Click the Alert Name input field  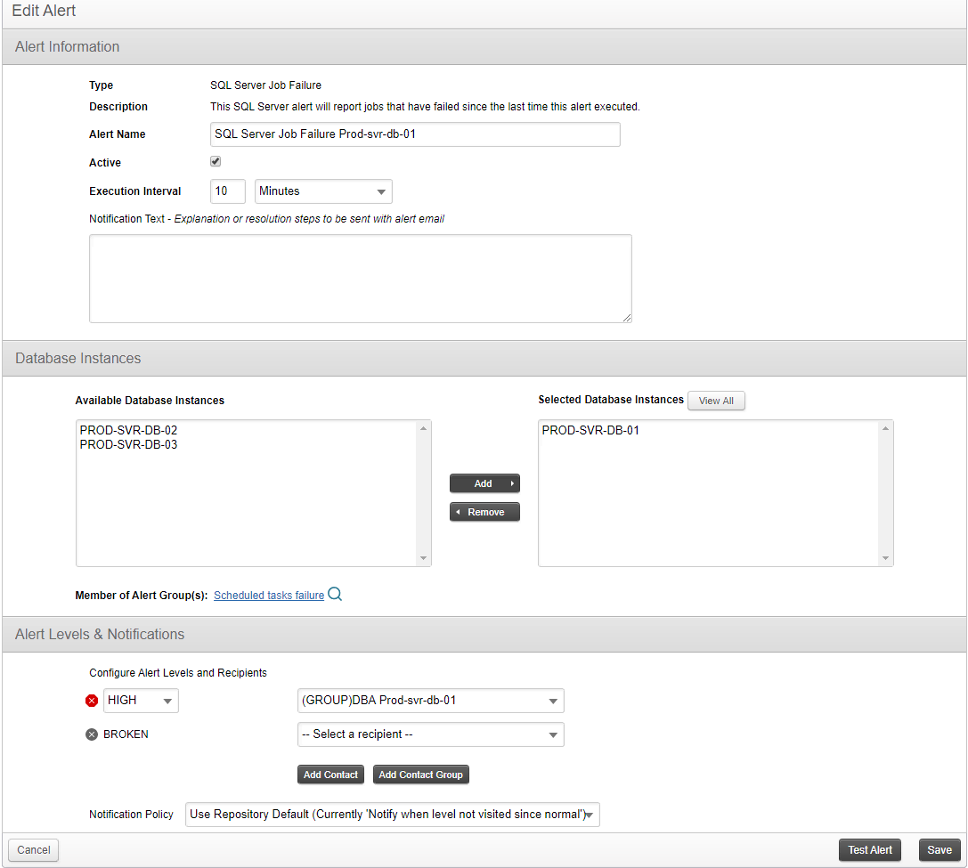tap(415, 134)
